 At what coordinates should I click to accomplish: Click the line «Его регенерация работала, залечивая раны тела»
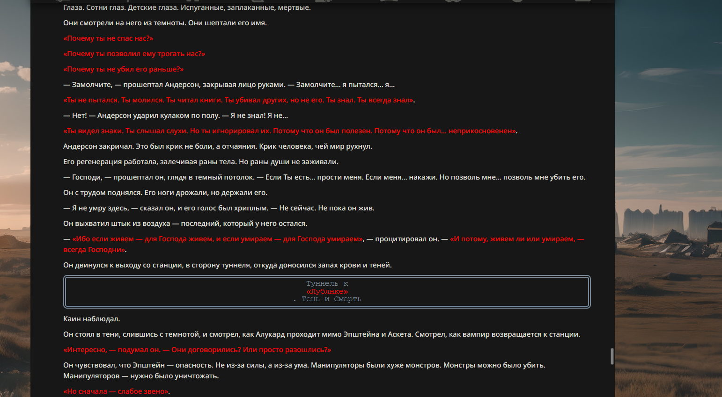200,162
